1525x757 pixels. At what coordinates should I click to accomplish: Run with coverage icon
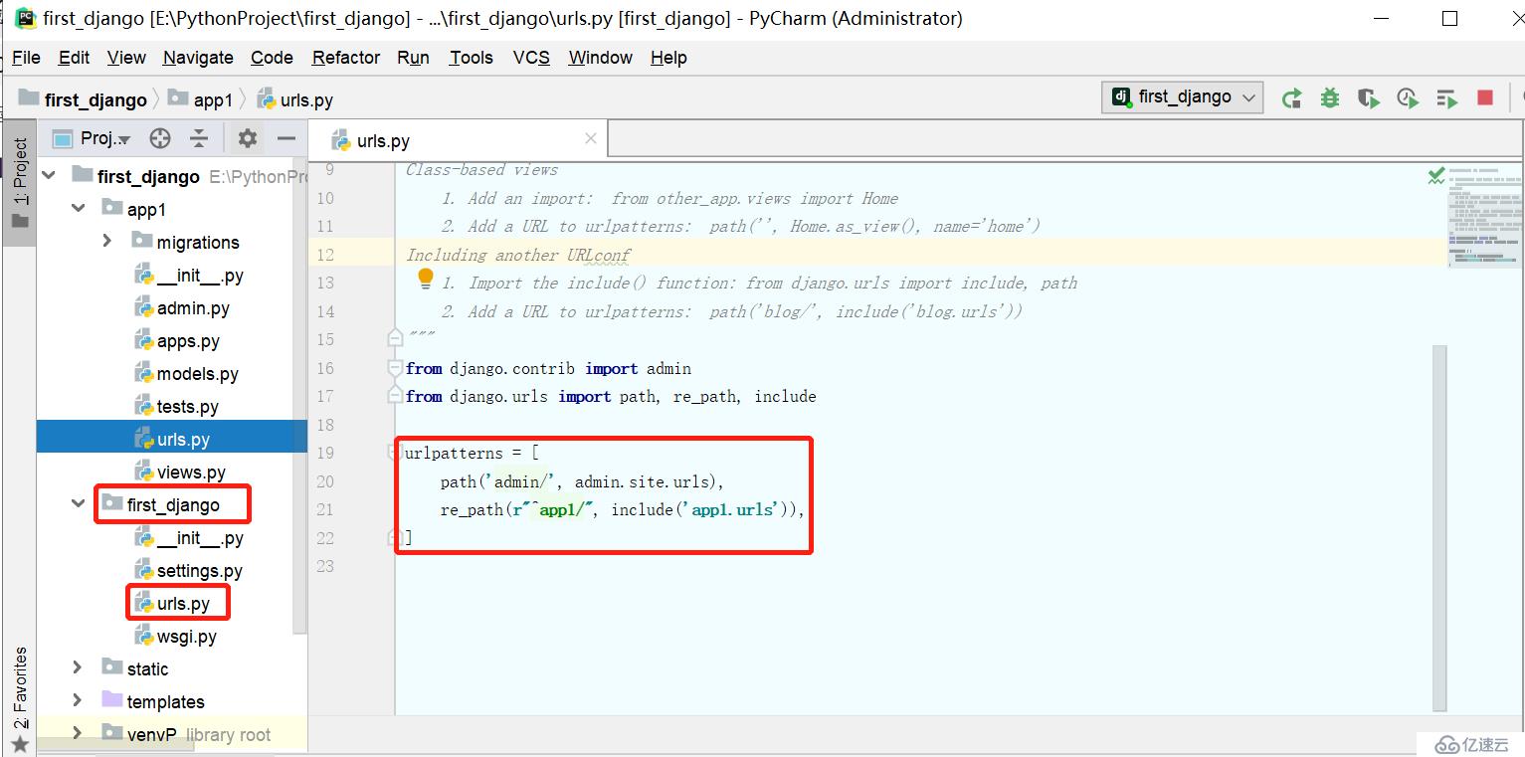1369,97
